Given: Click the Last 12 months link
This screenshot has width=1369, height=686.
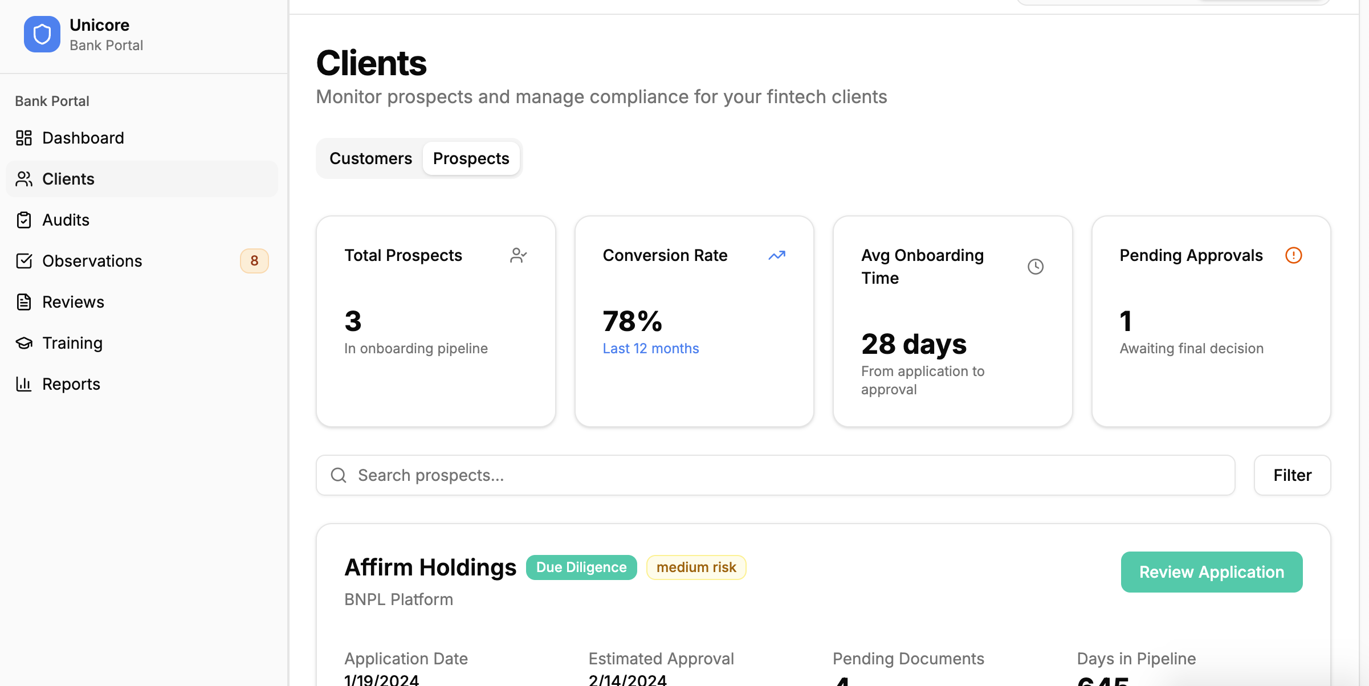Looking at the screenshot, I should coord(650,348).
